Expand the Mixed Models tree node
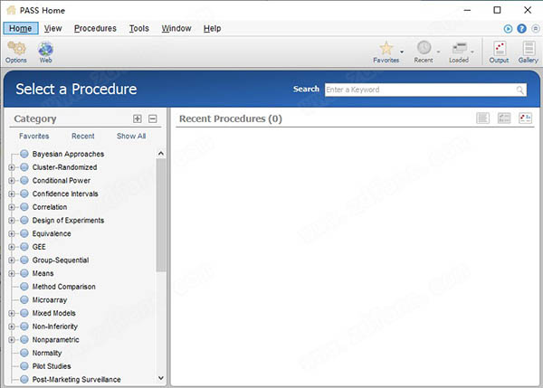This screenshot has width=543, height=388. click(12, 314)
